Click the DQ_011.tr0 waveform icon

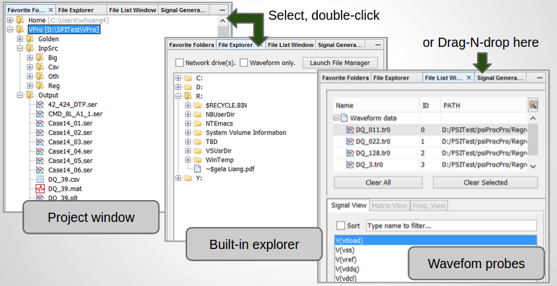pyautogui.click(x=350, y=130)
